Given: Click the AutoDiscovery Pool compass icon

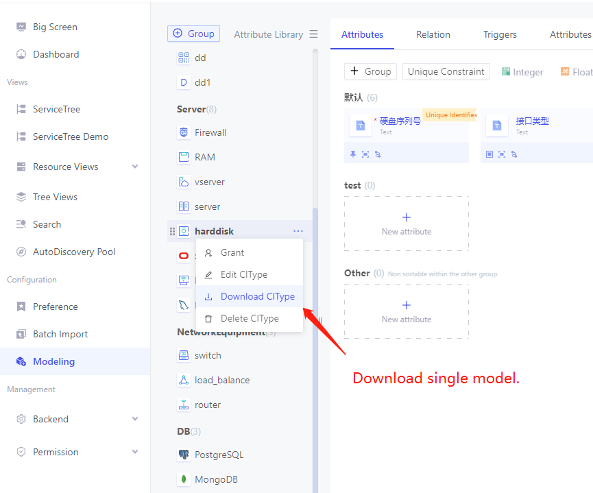Looking at the screenshot, I should (21, 252).
